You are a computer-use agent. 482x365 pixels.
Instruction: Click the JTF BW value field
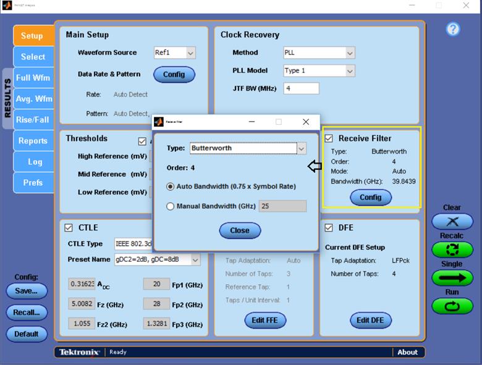tap(301, 88)
